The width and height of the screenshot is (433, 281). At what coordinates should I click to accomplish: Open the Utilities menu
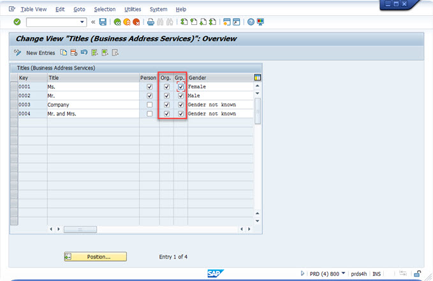[133, 9]
